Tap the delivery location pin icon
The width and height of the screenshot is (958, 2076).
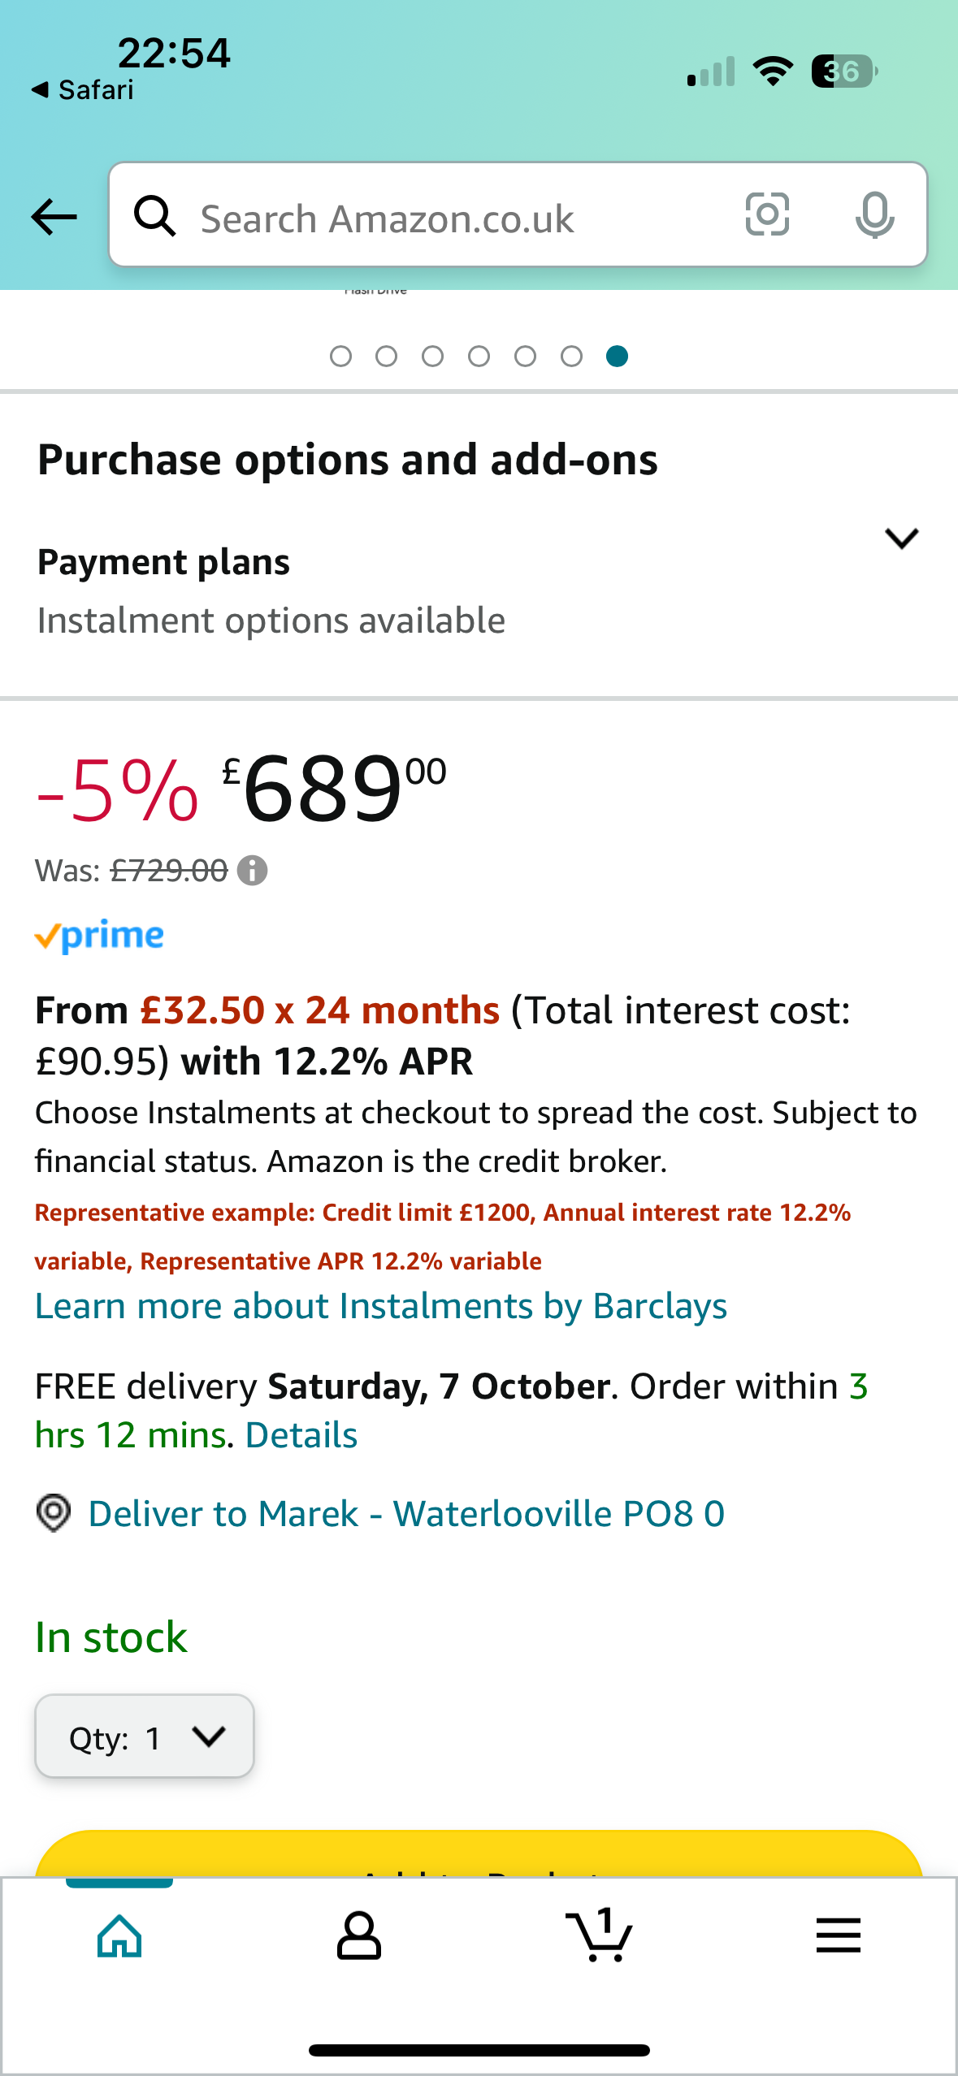54,1513
